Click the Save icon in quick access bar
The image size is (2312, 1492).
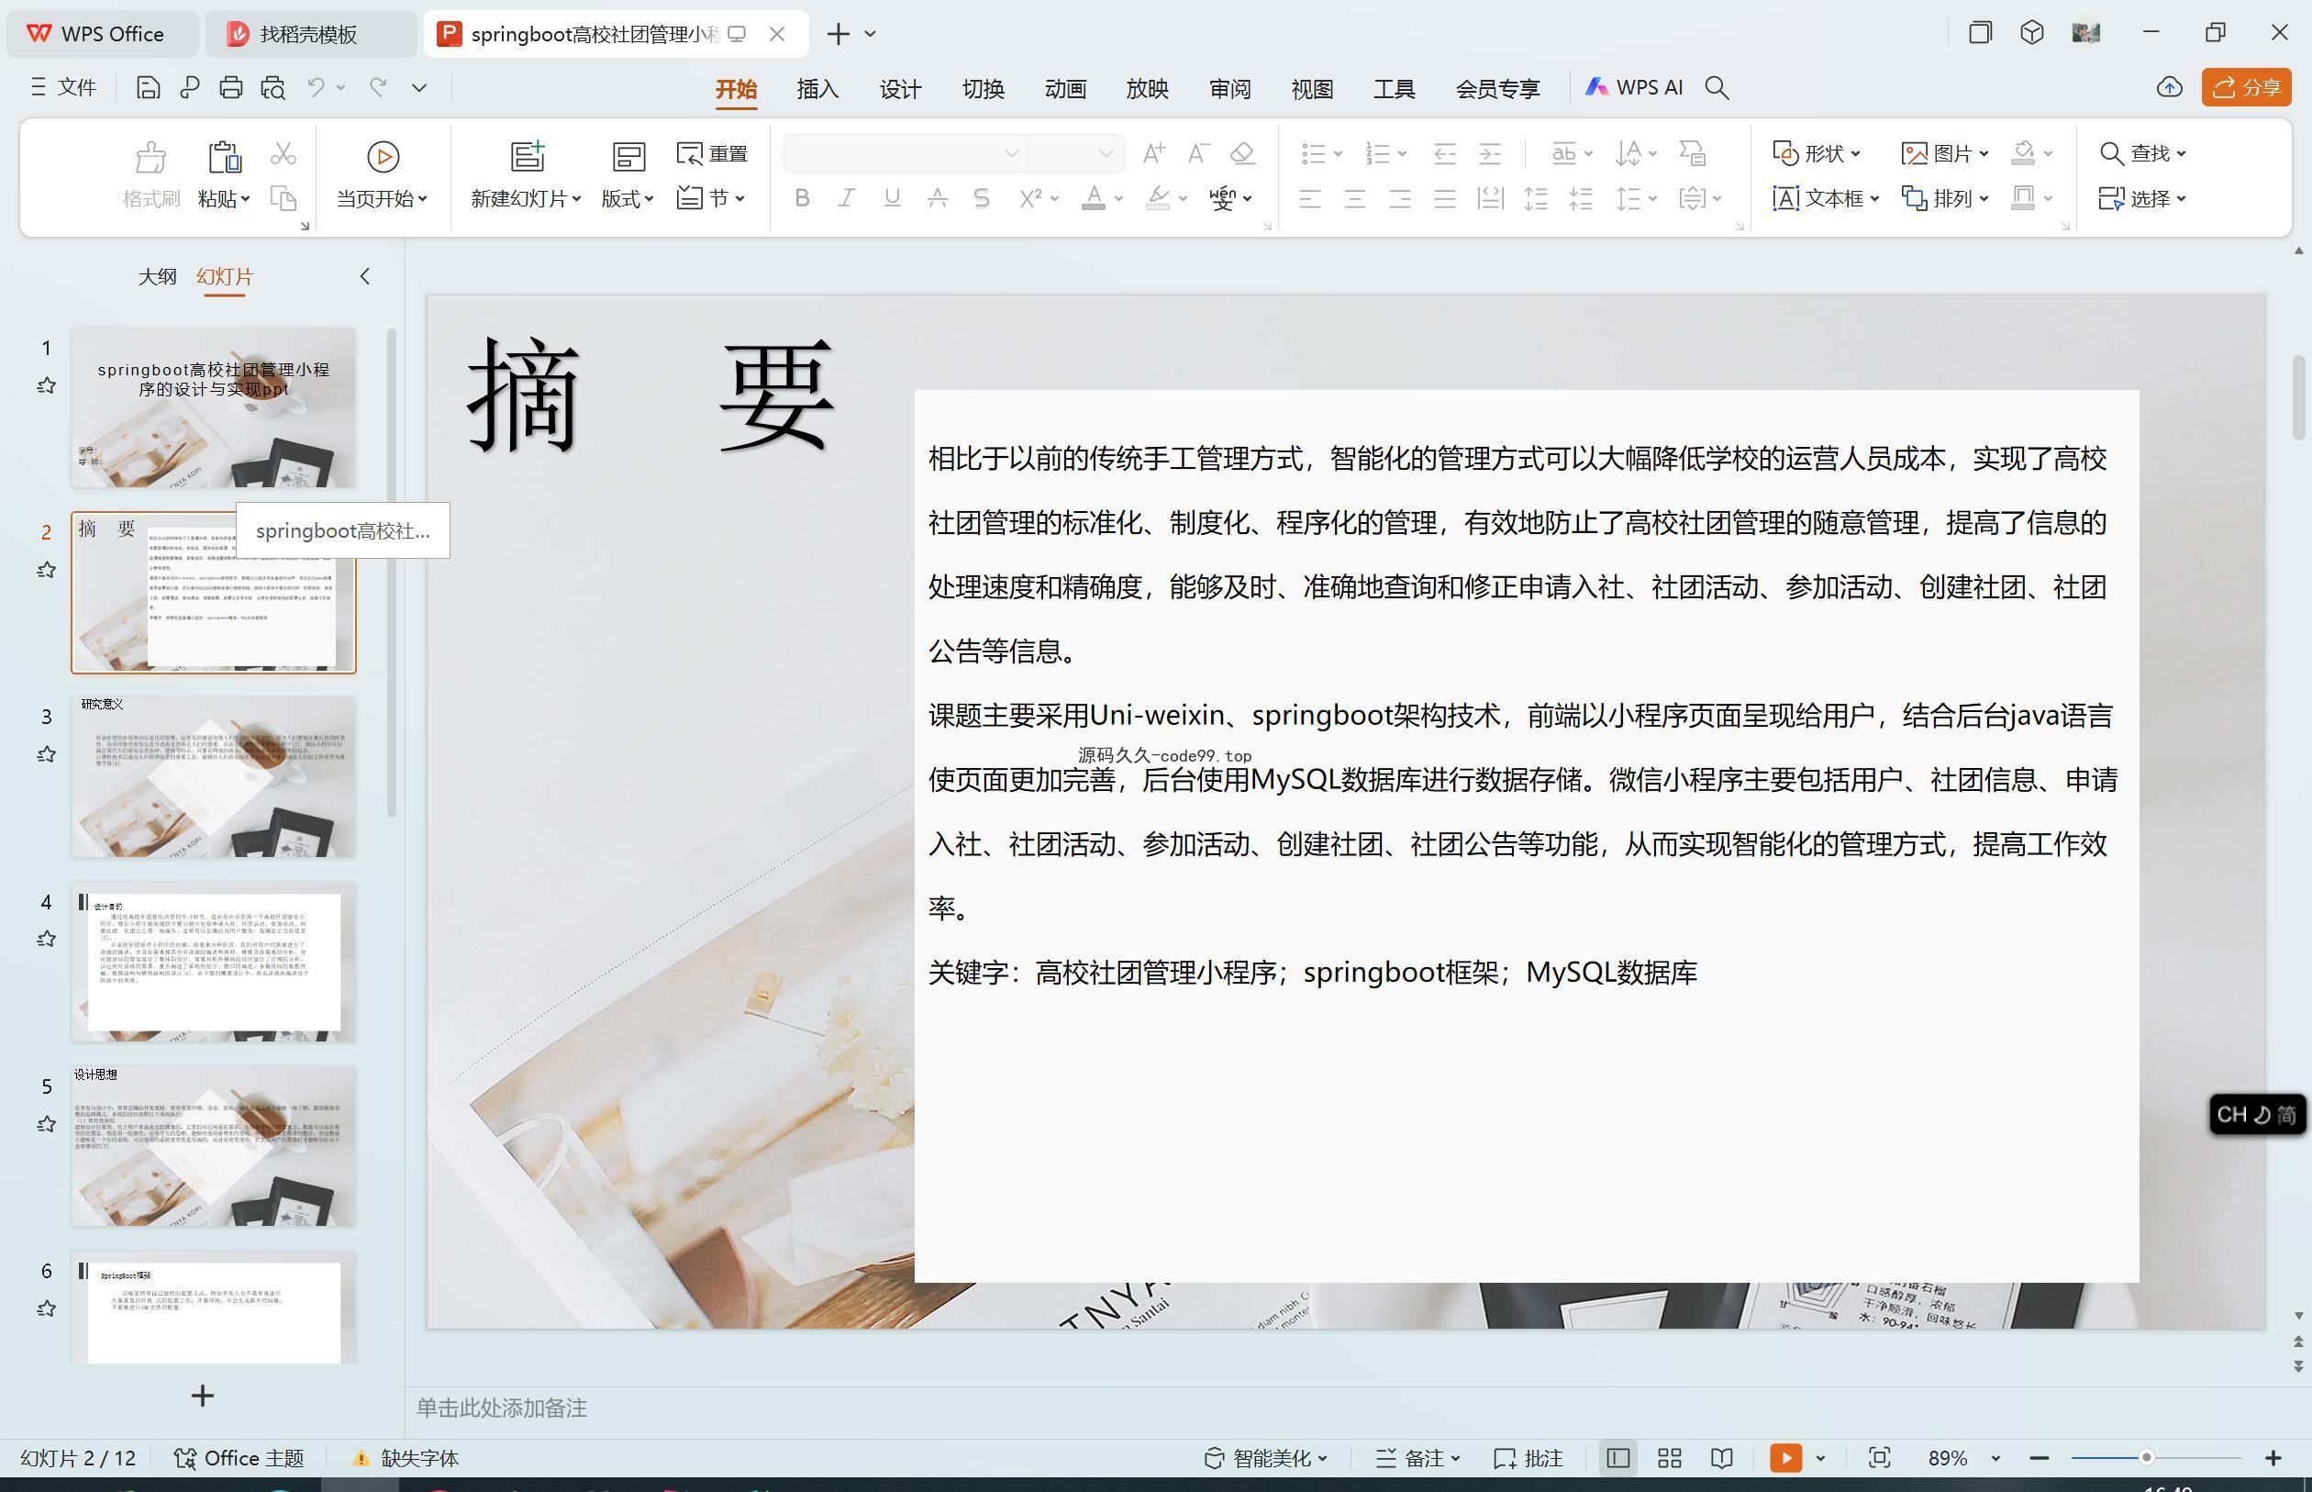(x=147, y=88)
